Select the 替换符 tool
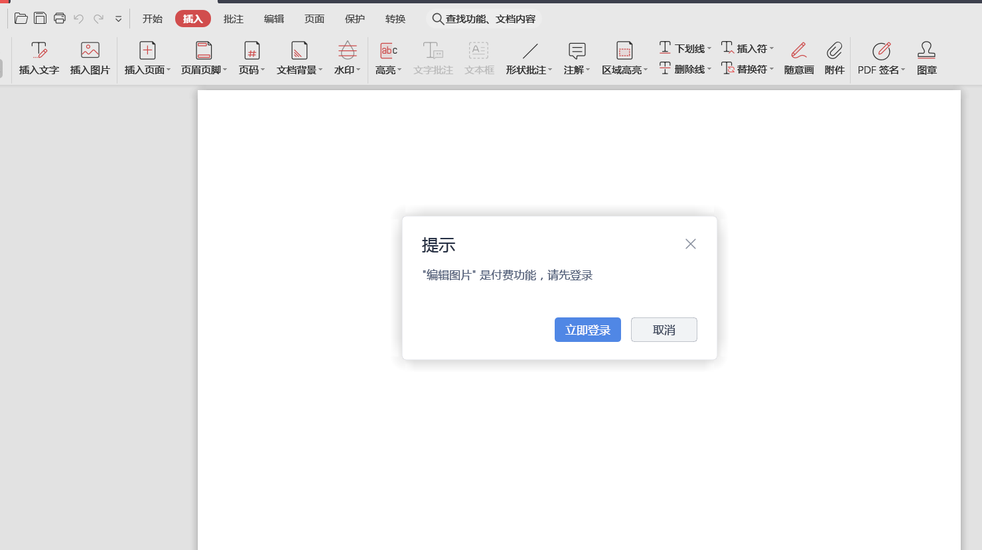 pos(747,69)
